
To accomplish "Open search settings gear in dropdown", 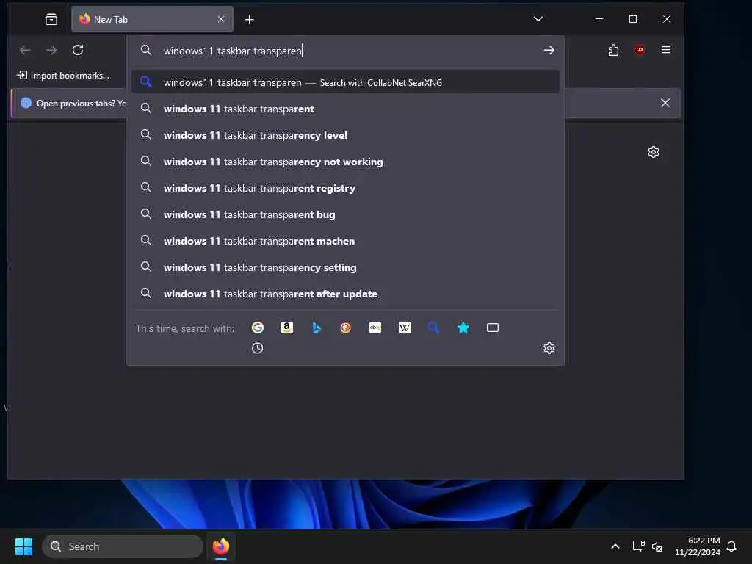I will click(549, 348).
